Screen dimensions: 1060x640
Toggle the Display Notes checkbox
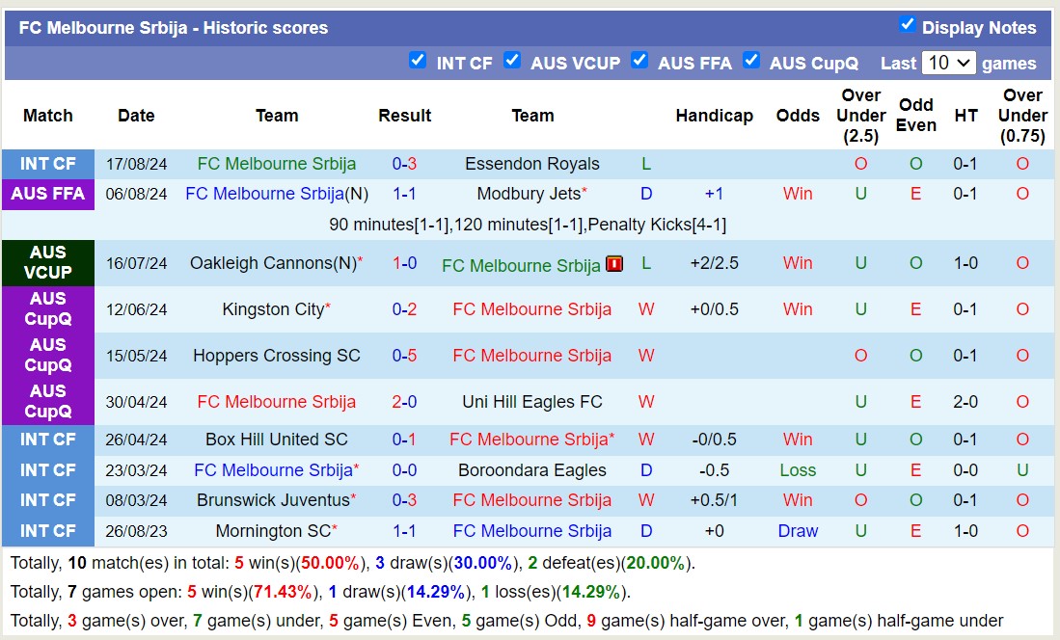click(910, 25)
